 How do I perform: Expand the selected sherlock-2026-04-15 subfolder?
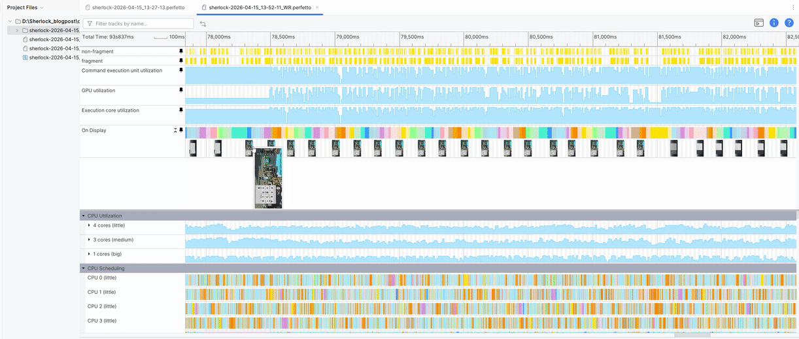[x=17, y=30]
